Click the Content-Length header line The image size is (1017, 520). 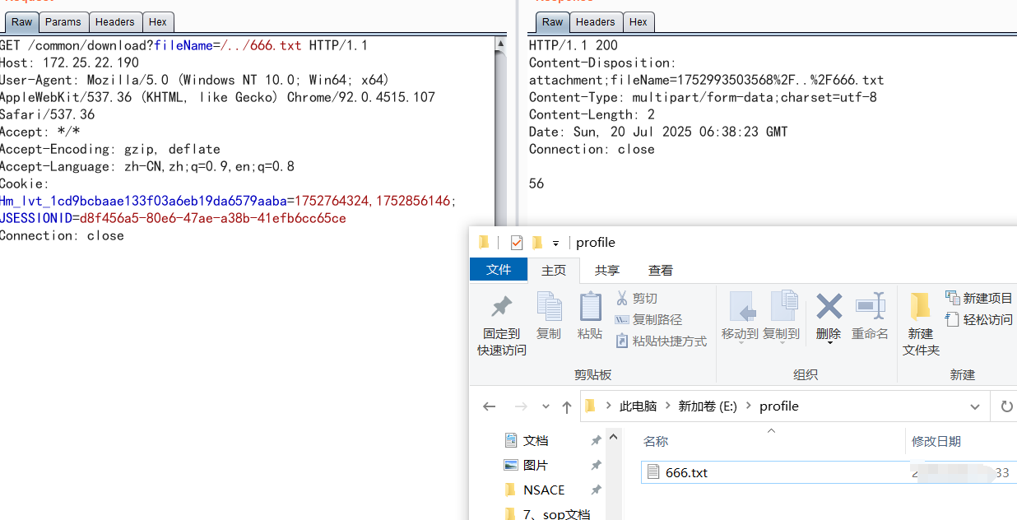pos(592,114)
